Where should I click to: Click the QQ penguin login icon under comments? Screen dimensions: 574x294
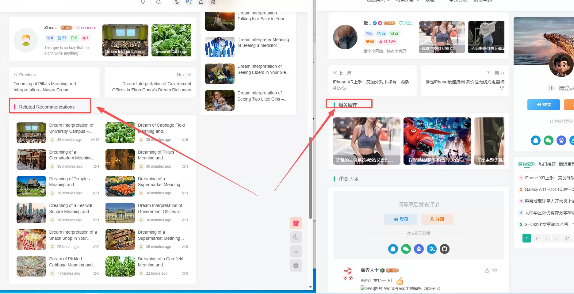tap(393, 249)
